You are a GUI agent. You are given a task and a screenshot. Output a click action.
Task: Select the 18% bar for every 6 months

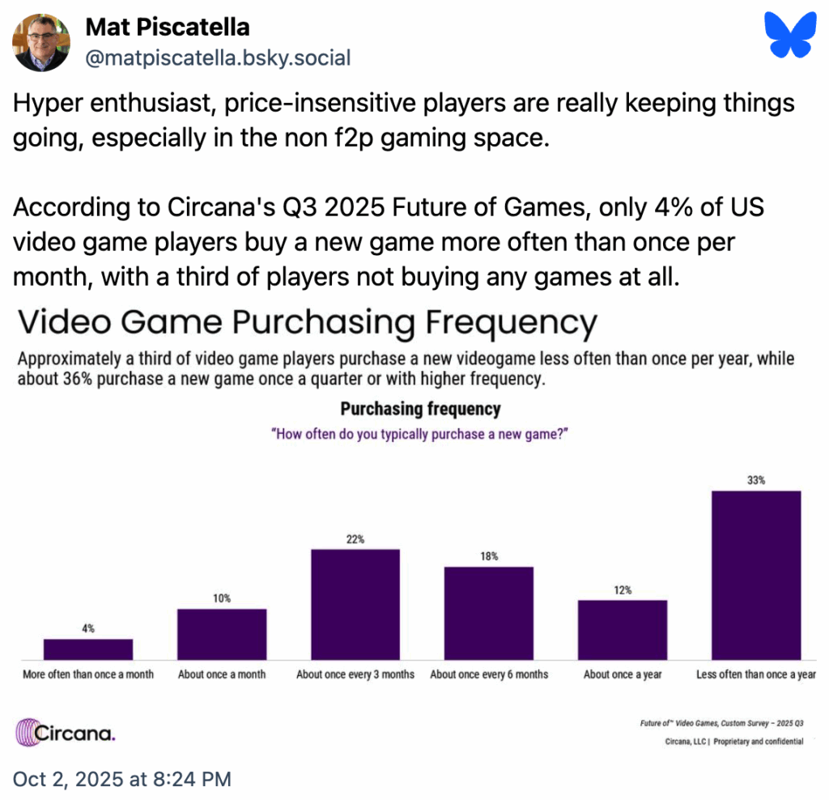click(488, 612)
